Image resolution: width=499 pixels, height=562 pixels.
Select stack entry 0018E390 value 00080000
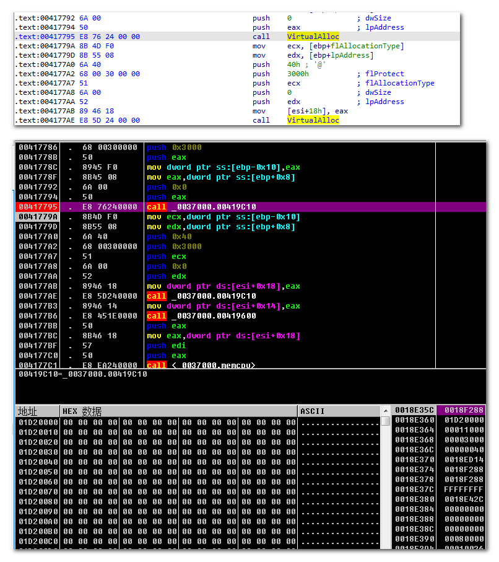[439, 539]
